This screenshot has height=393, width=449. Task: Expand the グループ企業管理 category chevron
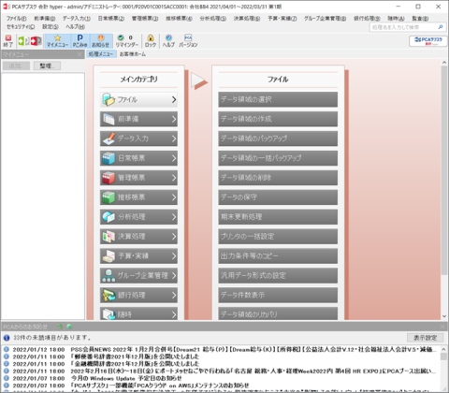tap(174, 275)
